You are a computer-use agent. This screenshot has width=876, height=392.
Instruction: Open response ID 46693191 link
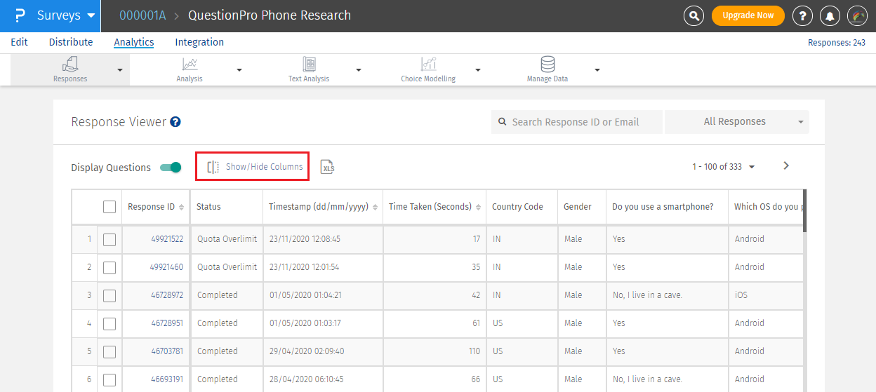pos(167,379)
